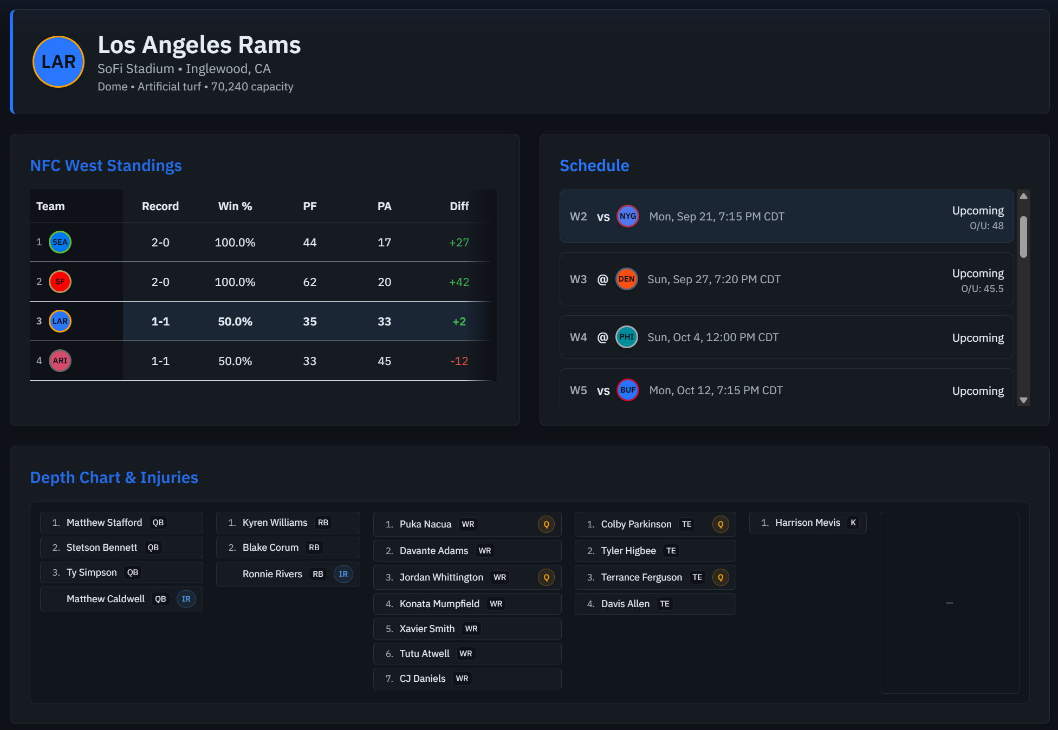
Task: Click the QB position tag for Stafford
Action: 158,523
